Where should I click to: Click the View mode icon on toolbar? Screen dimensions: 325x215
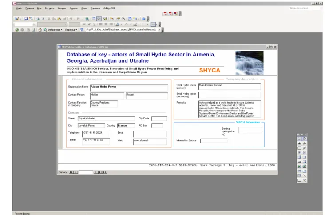tap(17, 19)
